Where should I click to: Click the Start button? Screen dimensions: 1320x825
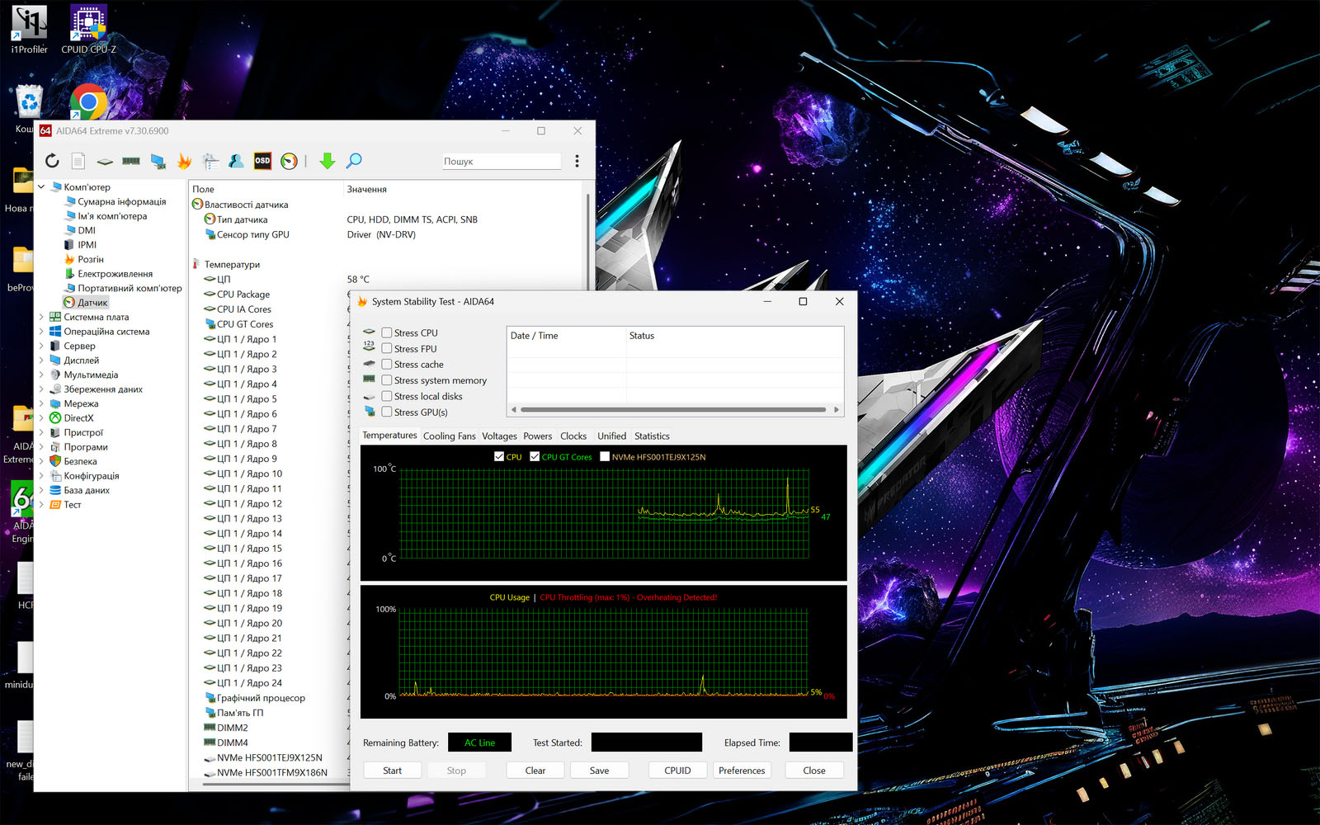point(393,771)
